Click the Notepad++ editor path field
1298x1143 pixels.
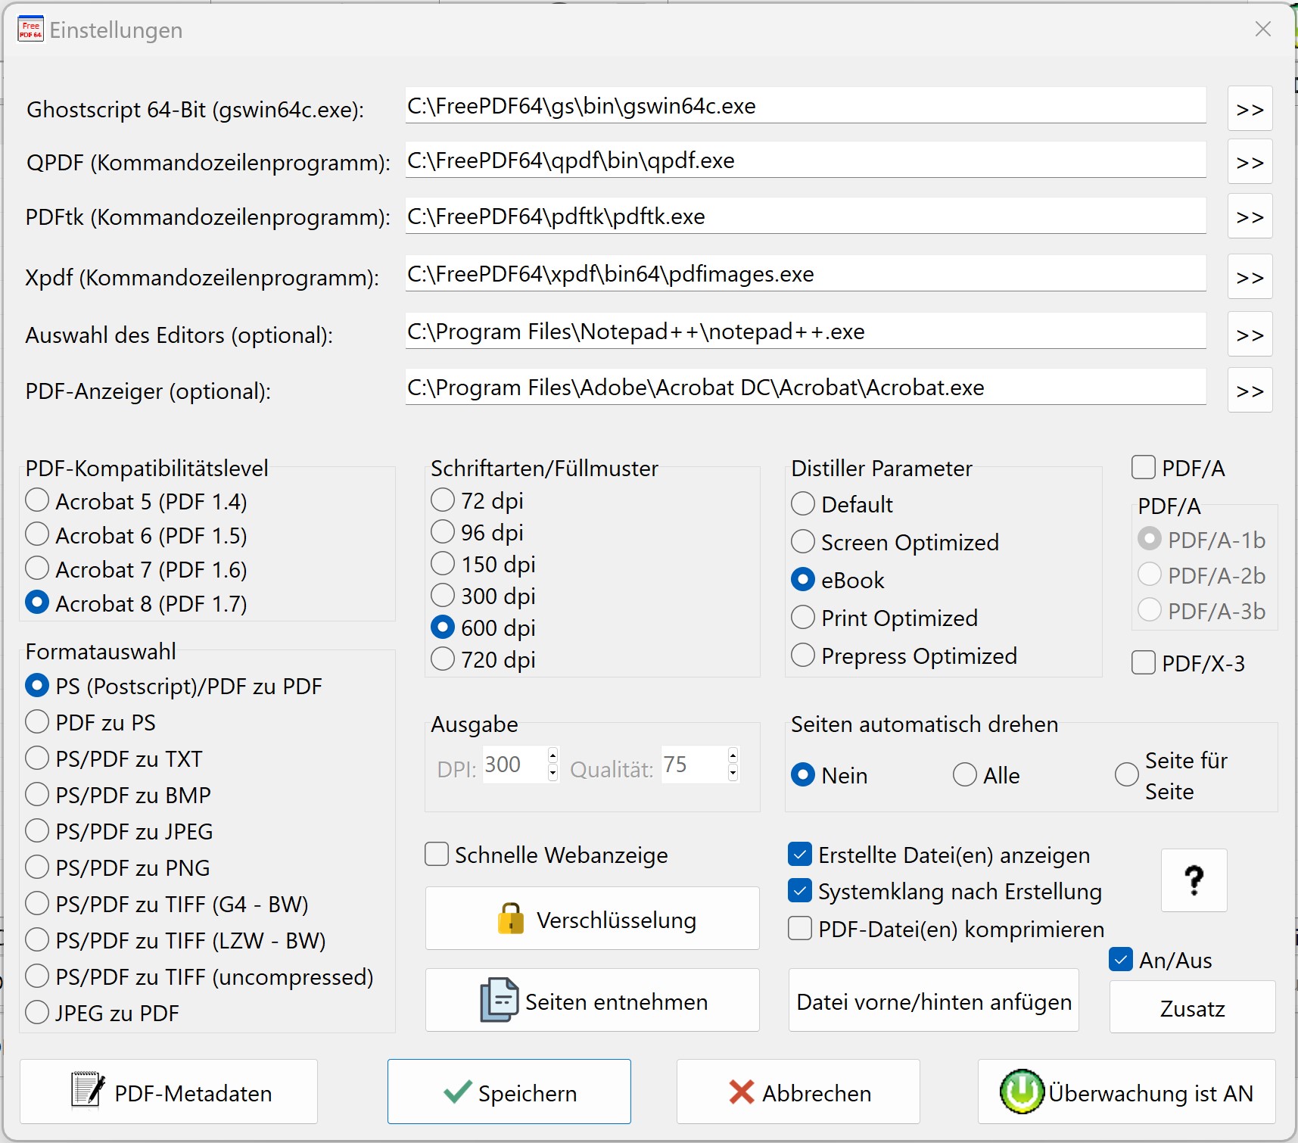pyautogui.click(x=805, y=332)
